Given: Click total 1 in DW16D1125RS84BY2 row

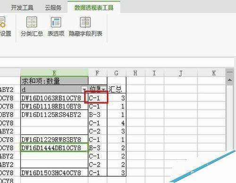Looking at the screenshot, I should (x=117, y=115).
